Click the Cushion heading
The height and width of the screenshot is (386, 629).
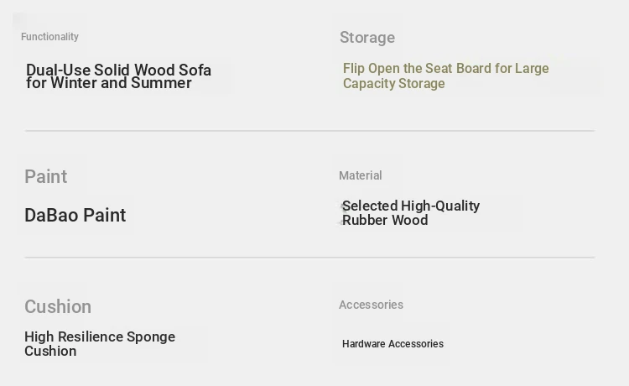pos(57,306)
